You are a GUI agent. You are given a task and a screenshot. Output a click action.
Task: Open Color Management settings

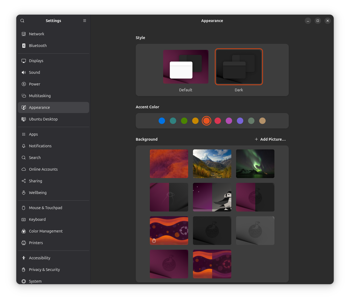[x=46, y=231]
